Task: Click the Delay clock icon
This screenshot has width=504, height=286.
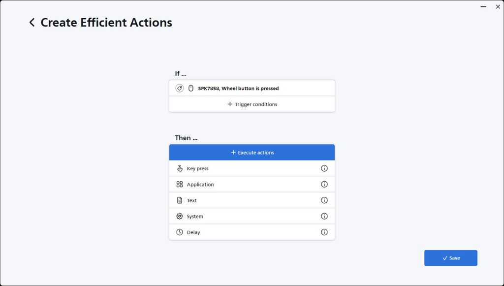Action: 180,232
